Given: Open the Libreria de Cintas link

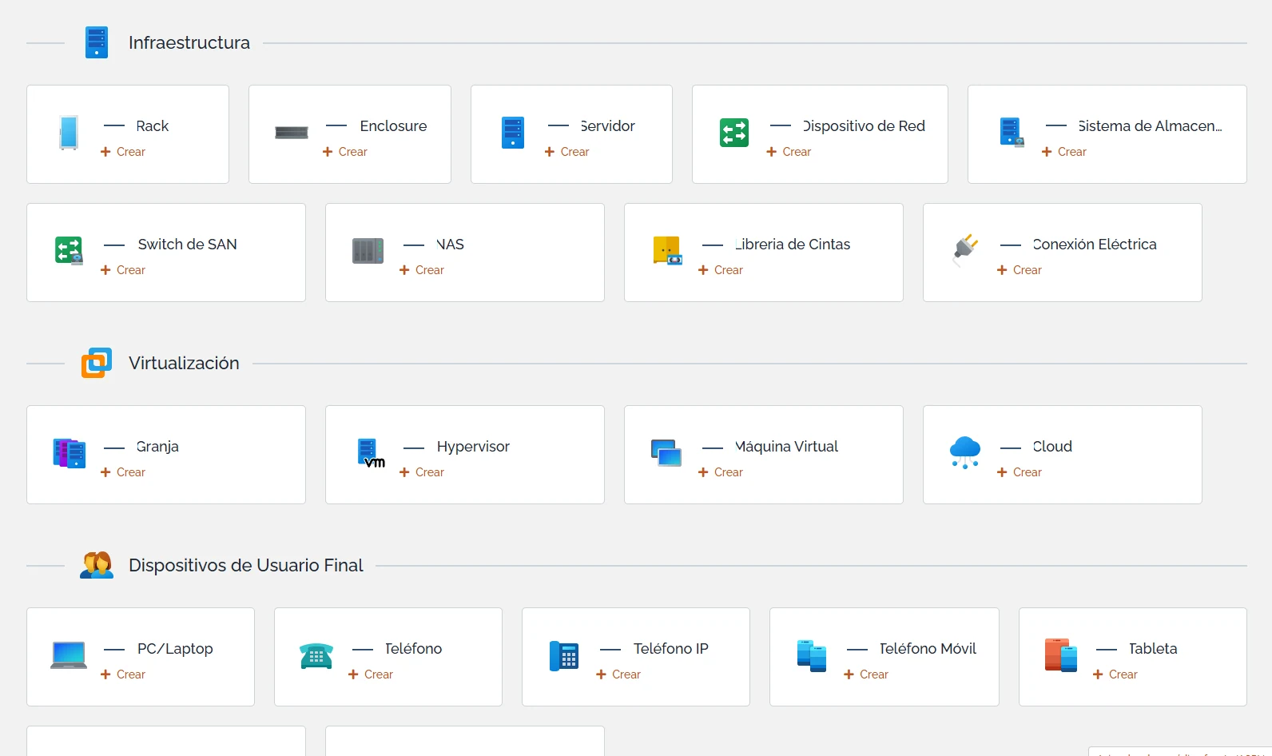Looking at the screenshot, I should click(x=793, y=244).
